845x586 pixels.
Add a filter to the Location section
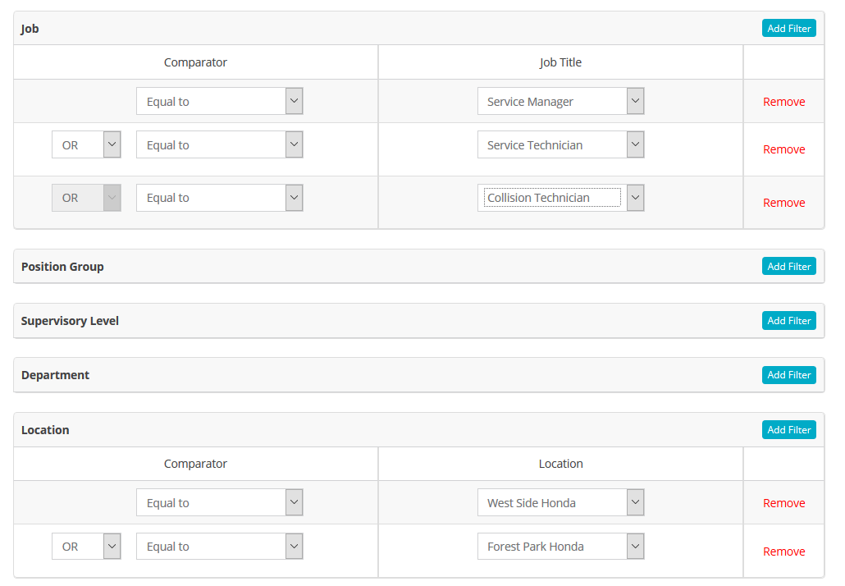point(788,430)
